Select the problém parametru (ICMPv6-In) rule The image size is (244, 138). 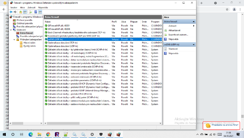(x=74, y=80)
